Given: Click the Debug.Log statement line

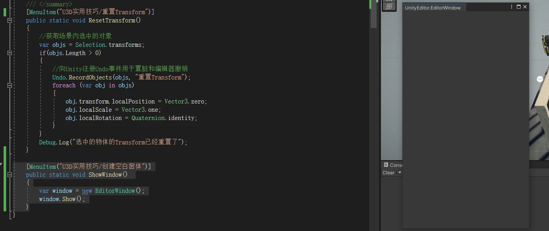Looking at the screenshot, I should (113, 142).
